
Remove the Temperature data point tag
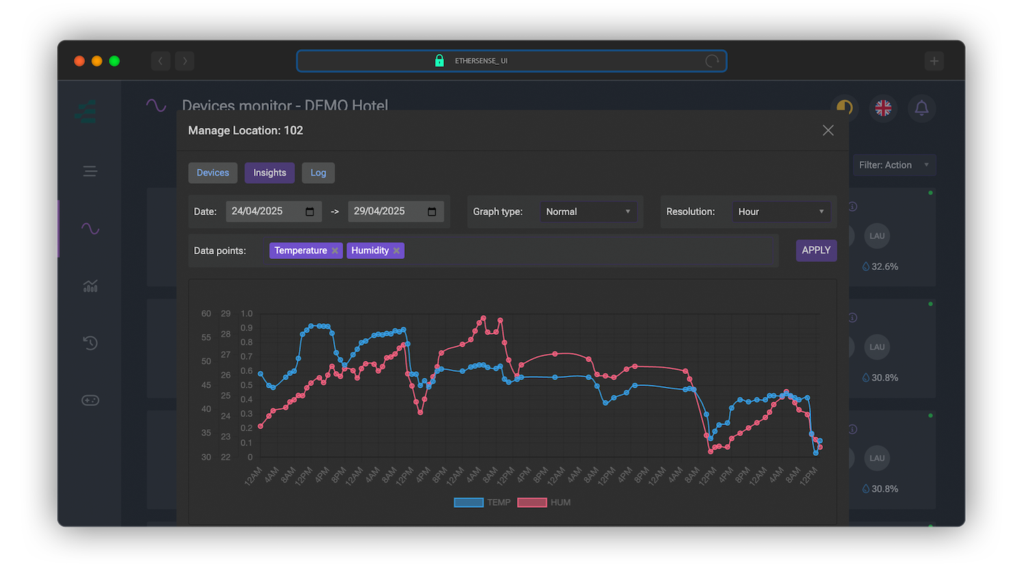(335, 251)
